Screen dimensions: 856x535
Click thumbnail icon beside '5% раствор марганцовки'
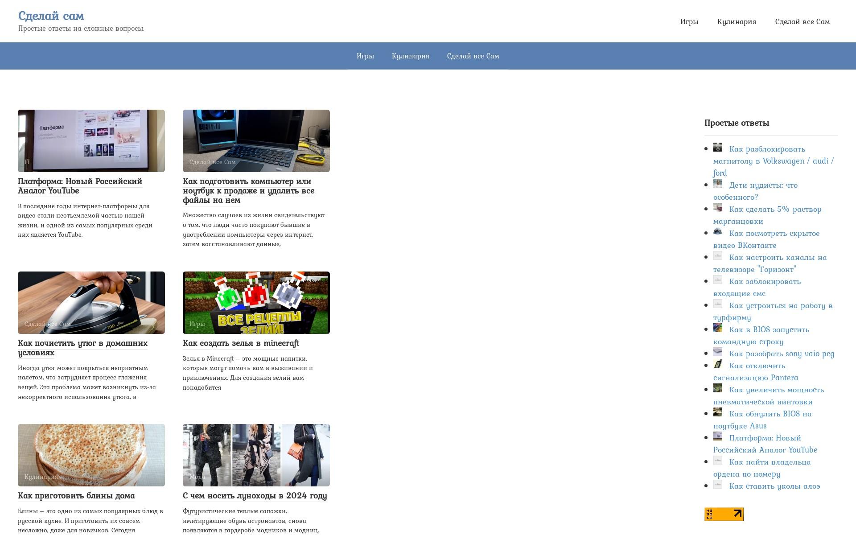717,207
